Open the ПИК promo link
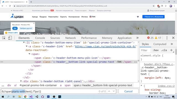The width and height of the screenshot is (177, 99). point(92,17)
